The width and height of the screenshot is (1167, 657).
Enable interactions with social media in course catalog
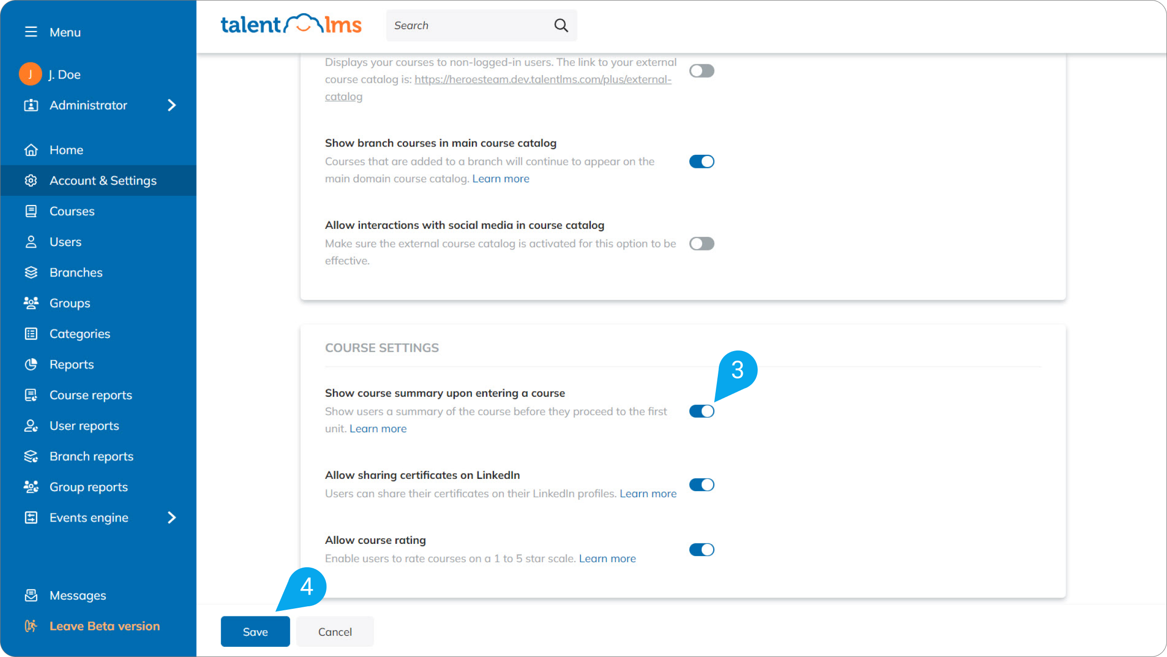point(701,244)
